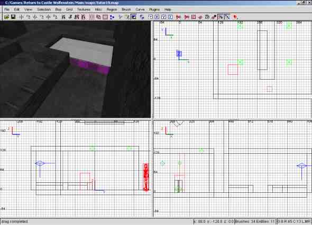This screenshot has height=225, width=312.
Task: Open the Help menu
Action: (168, 9)
